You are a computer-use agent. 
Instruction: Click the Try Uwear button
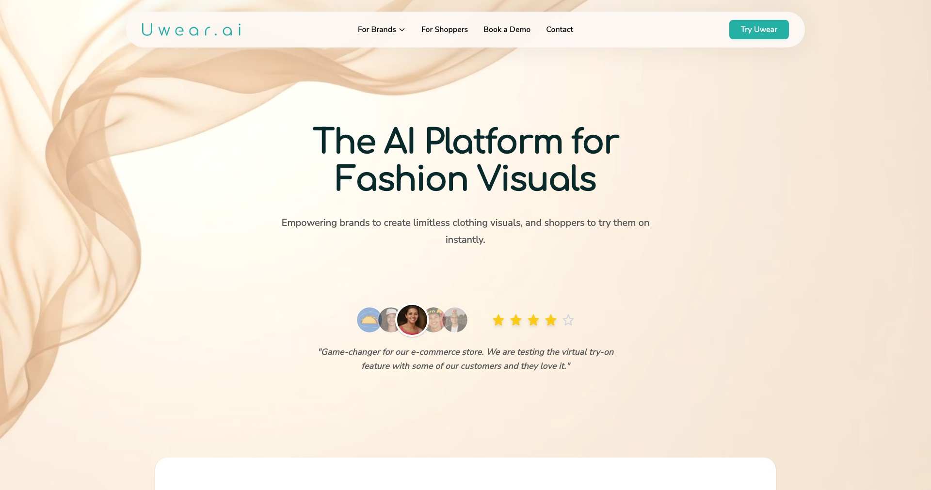pos(759,30)
